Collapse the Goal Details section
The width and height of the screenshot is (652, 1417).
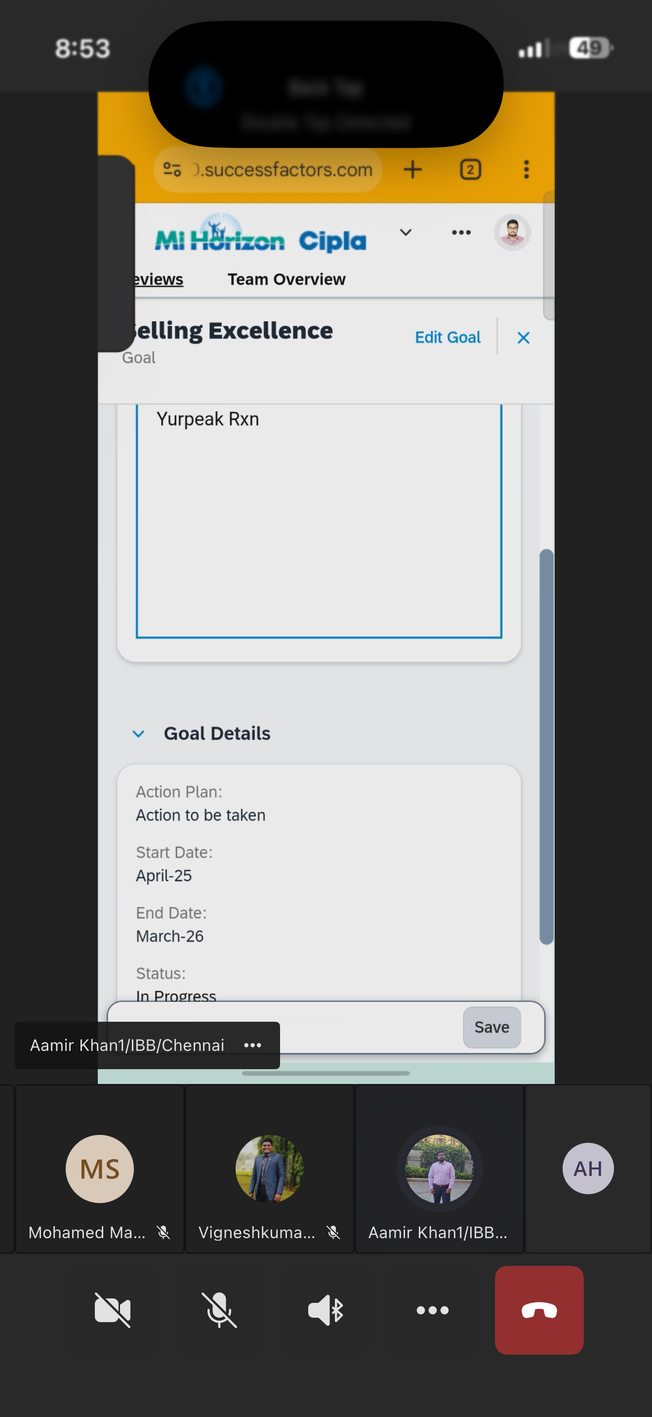click(138, 733)
